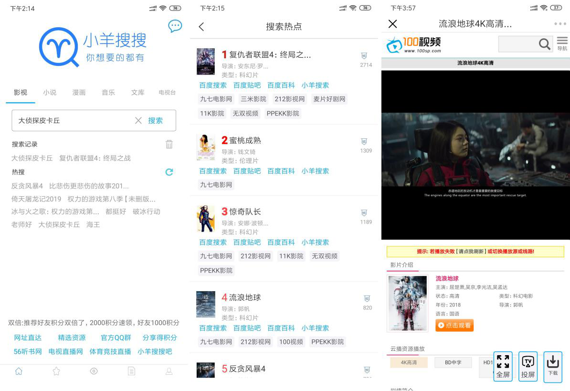Click the 搜索 button in search box

[155, 121]
